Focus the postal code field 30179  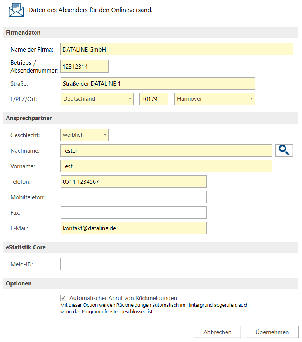click(x=154, y=99)
